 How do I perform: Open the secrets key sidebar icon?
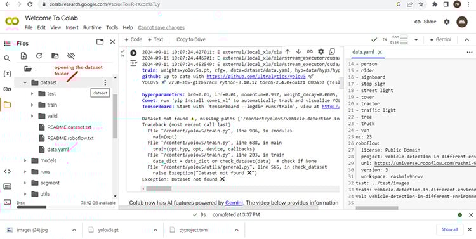tap(7, 89)
